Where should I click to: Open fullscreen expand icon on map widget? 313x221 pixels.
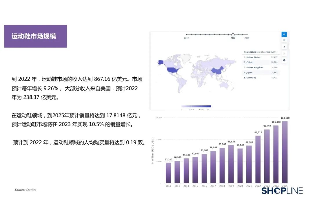284,54
